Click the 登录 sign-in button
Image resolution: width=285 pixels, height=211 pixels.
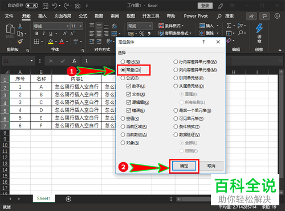[x=205, y=6]
